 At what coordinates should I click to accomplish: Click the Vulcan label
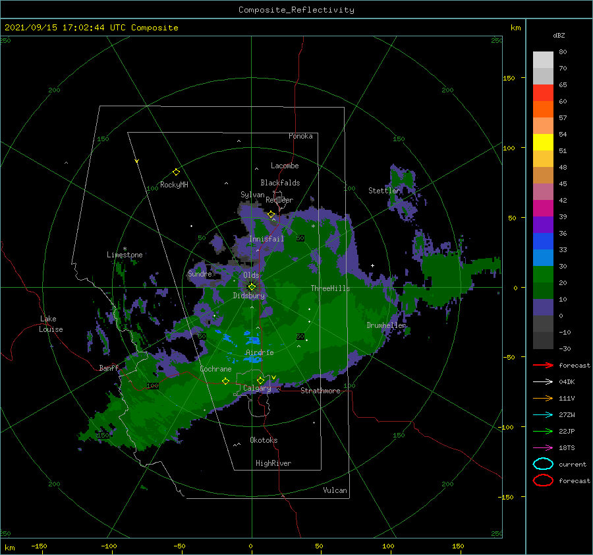pos(335,490)
